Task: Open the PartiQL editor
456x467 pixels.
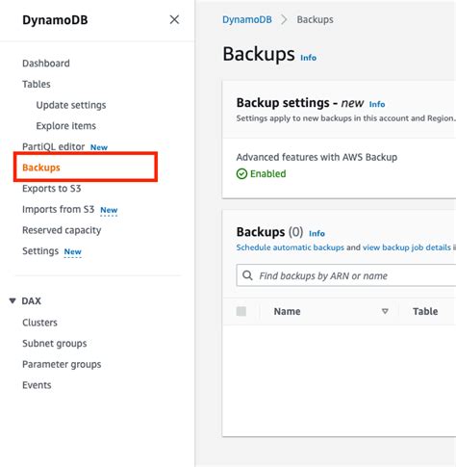Action: click(x=53, y=146)
